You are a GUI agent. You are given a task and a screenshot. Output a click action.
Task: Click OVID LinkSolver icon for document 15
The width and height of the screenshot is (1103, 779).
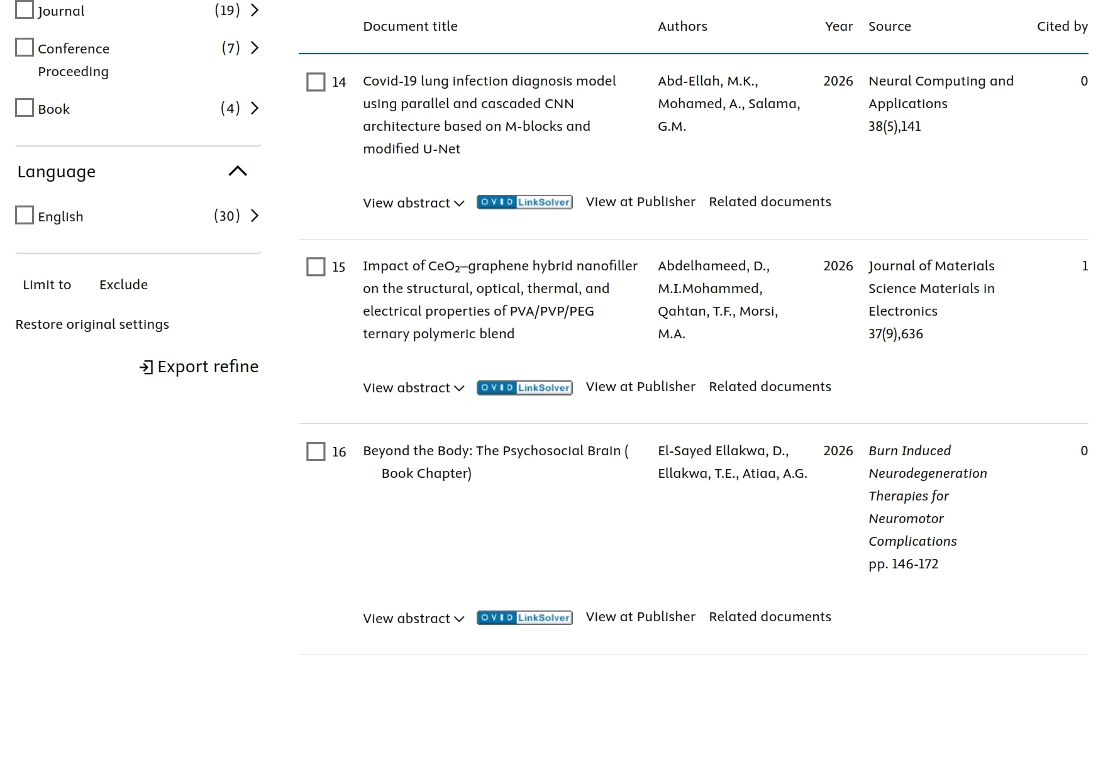point(524,388)
